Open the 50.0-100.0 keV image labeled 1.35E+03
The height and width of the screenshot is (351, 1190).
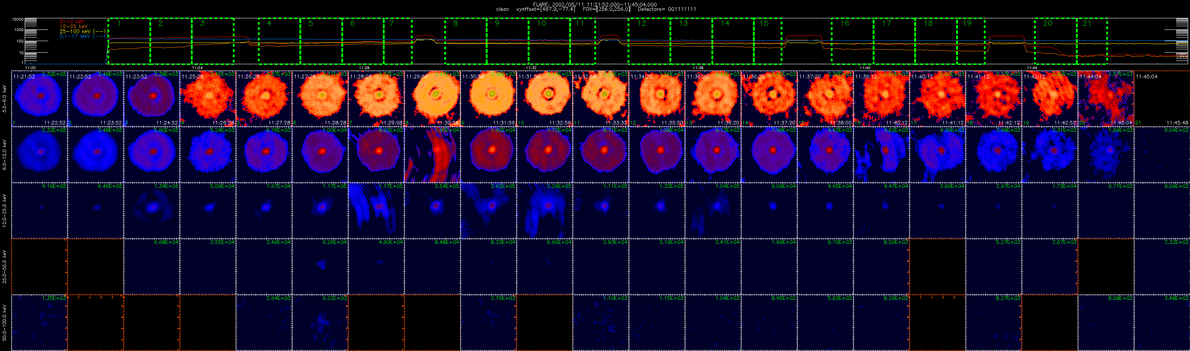(x=39, y=322)
